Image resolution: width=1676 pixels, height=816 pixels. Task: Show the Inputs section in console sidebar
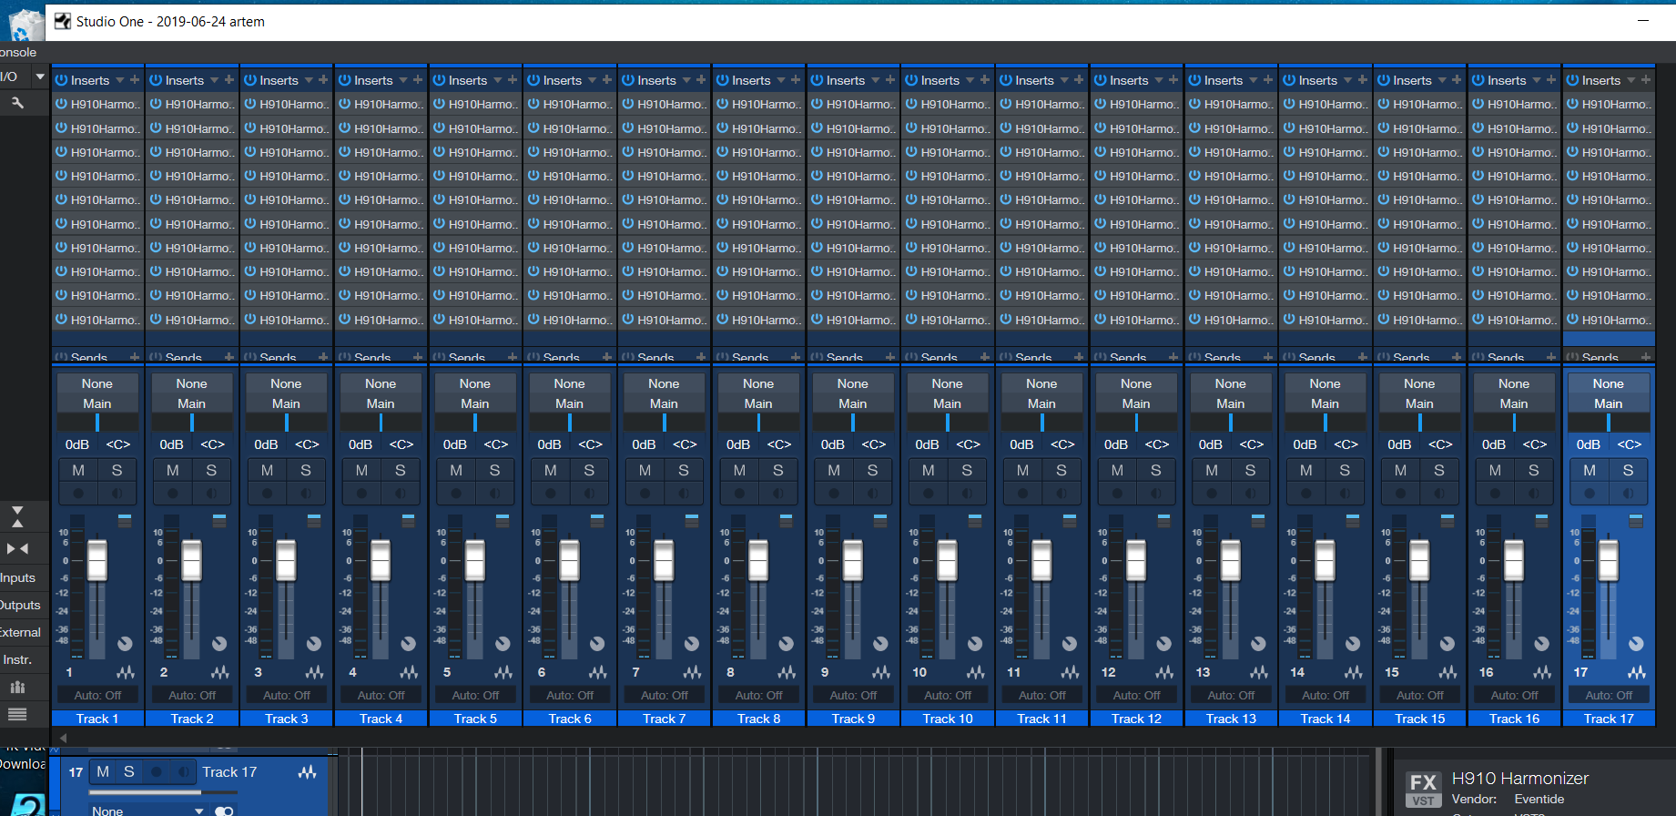(18, 577)
